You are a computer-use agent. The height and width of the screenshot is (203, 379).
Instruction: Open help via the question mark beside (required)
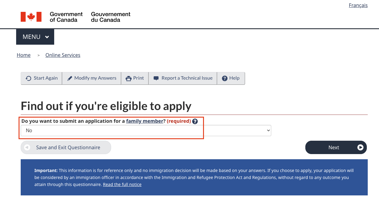pos(195,121)
